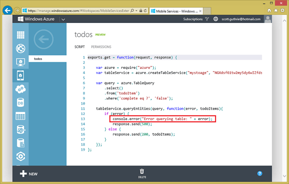Open the Cloud Services gears icon
This screenshot has width=289, height=184.
pos(20,89)
